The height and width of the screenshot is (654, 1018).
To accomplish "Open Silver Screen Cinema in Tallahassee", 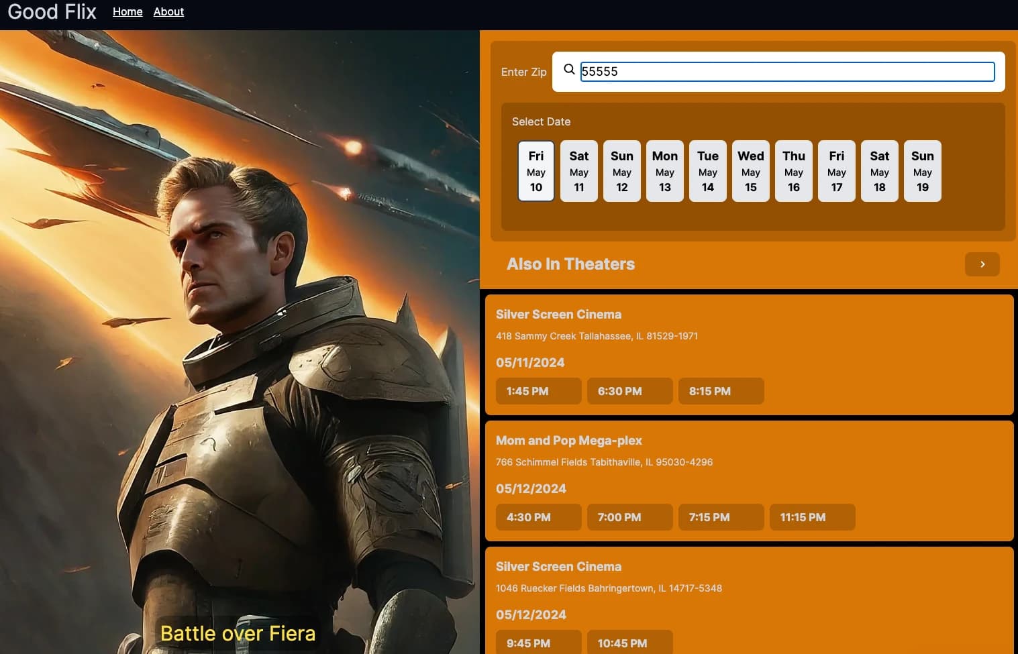I will [x=558, y=314].
